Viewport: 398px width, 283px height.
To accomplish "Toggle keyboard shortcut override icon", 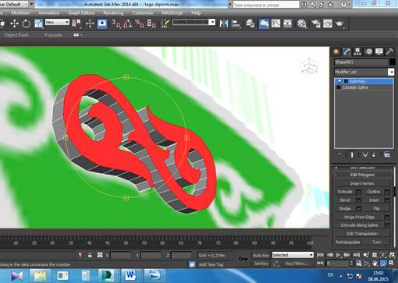I will pyautogui.click(x=102, y=23).
